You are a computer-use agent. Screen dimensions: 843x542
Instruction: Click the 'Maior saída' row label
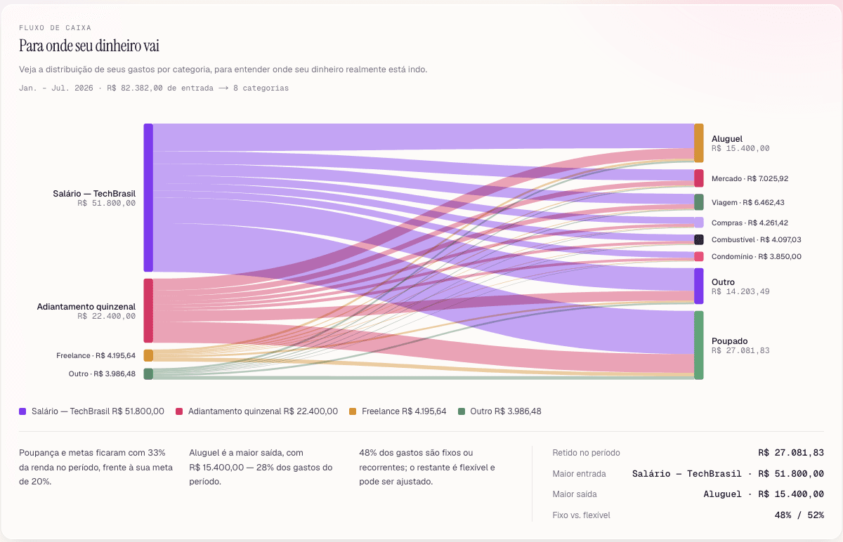click(x=575, y=494)
